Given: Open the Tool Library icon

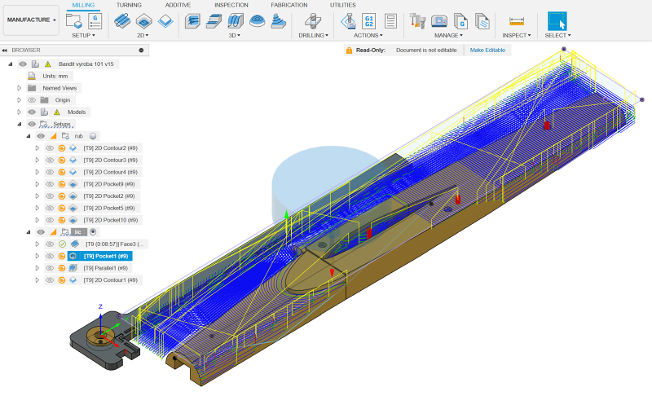Looking at the screenshot, I should pos(418,21).
